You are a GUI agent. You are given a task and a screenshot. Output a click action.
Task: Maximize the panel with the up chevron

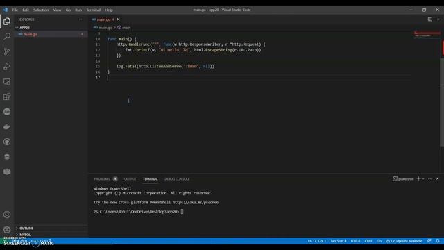tap(430, 179)
